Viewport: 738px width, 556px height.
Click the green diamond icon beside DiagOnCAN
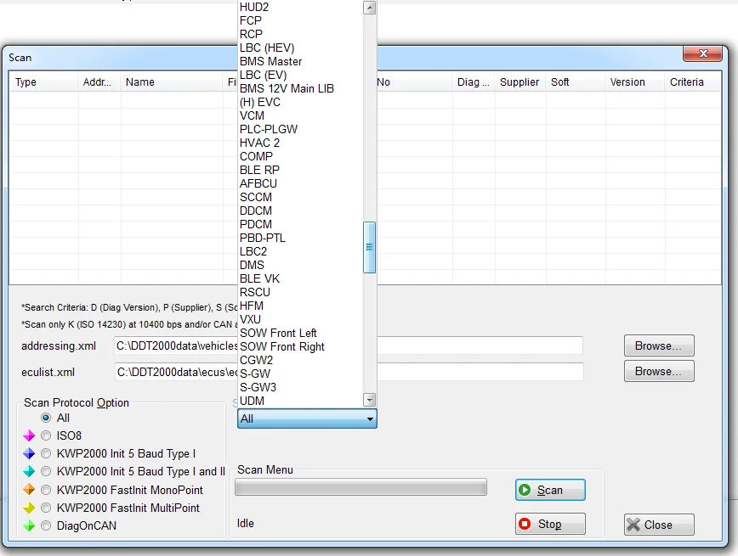[29, 525]
